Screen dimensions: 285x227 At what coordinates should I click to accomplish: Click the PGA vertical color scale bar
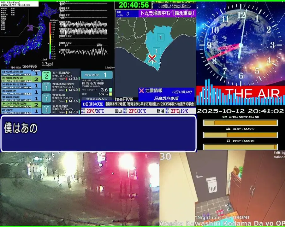pyautogui.click(x=50, y=40)
